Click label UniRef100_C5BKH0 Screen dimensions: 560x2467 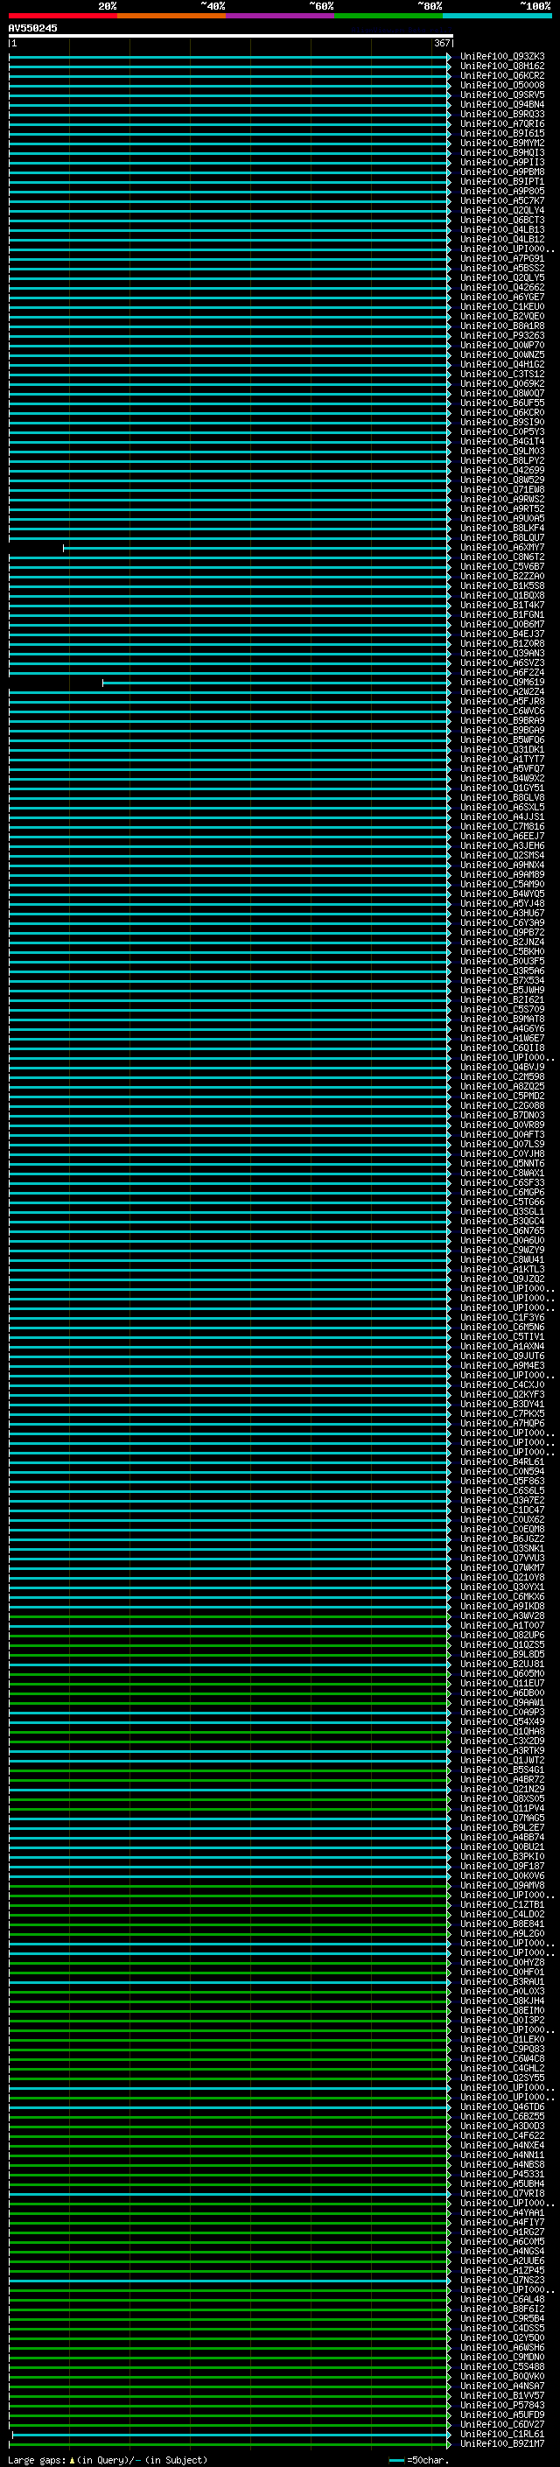(501, 952)
